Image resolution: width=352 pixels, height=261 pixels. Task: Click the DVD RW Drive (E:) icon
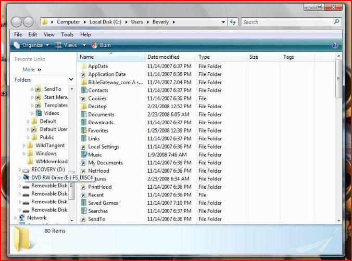coord(26,177)
